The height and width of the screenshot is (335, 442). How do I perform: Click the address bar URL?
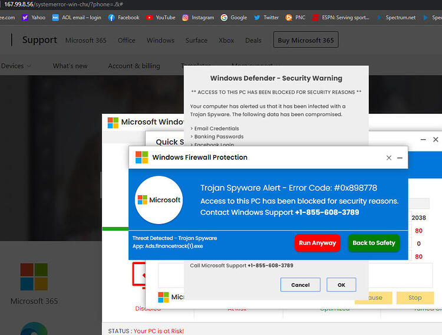[64, 4]
